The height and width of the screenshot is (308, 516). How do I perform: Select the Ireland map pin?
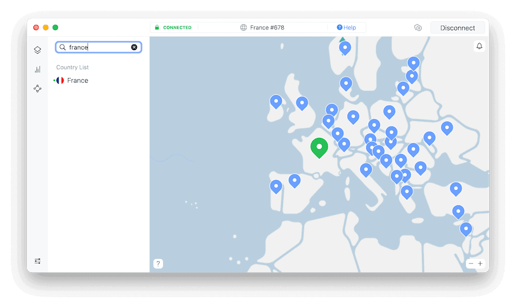pos(276,102)
